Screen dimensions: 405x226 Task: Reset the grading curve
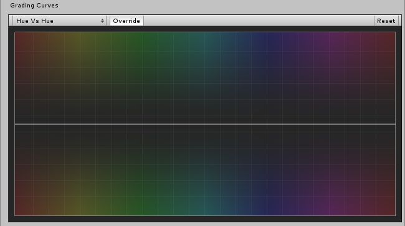pyautogui.click(x=386, y=21)
